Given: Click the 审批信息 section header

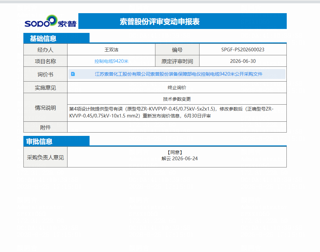Looking at the screenshot, I should click(56, 141).
